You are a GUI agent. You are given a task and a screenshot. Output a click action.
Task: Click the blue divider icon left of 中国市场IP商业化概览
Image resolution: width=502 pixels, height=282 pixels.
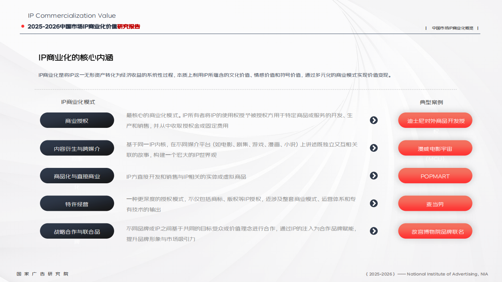click(x=425, y=28)
